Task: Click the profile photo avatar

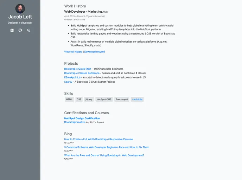Action: pos(20,8)
